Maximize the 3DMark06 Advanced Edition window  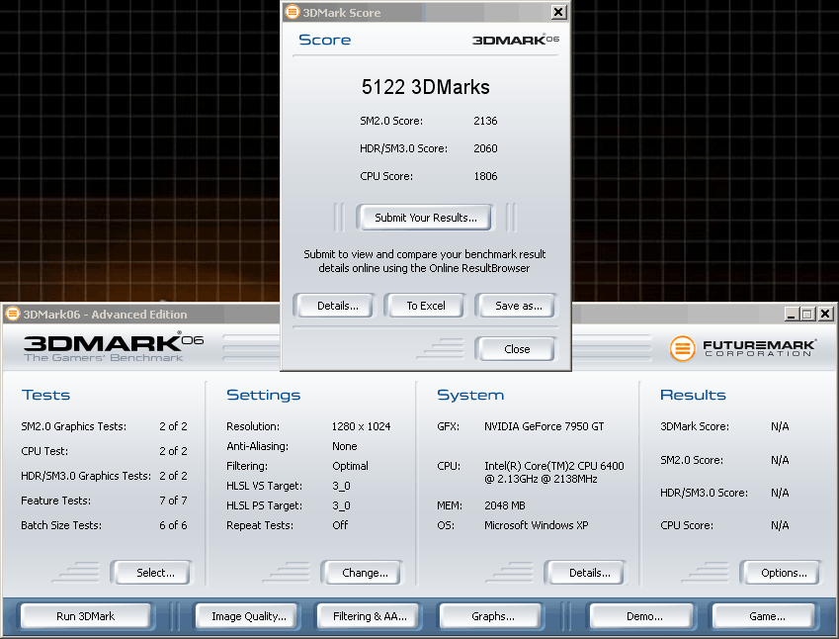[x=806, y=314]
